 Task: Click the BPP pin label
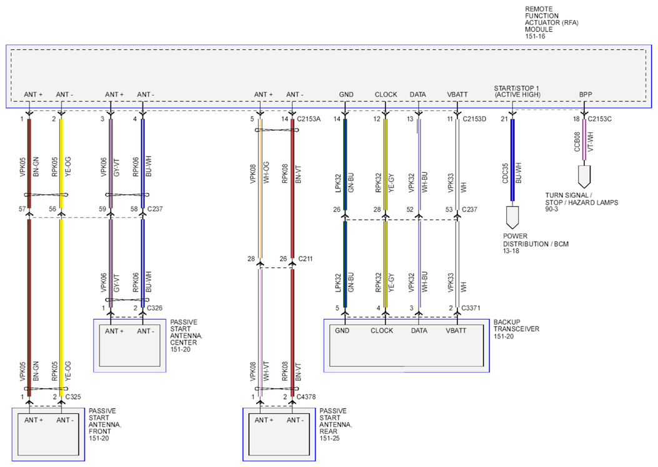(x=586, y=95)
